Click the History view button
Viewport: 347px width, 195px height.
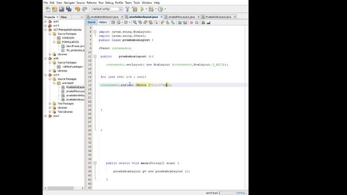coord(103,22)
